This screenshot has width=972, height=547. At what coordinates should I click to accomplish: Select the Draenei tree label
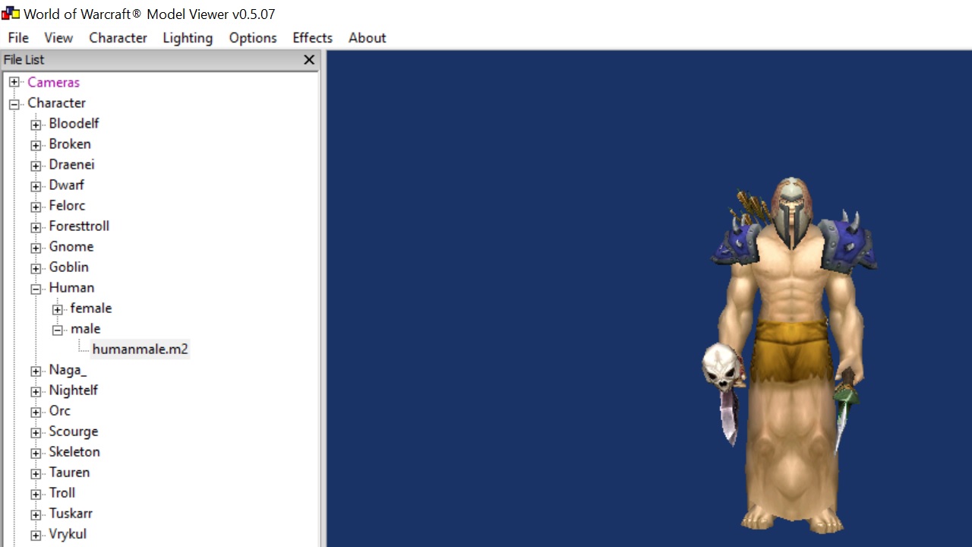(71, 164)
